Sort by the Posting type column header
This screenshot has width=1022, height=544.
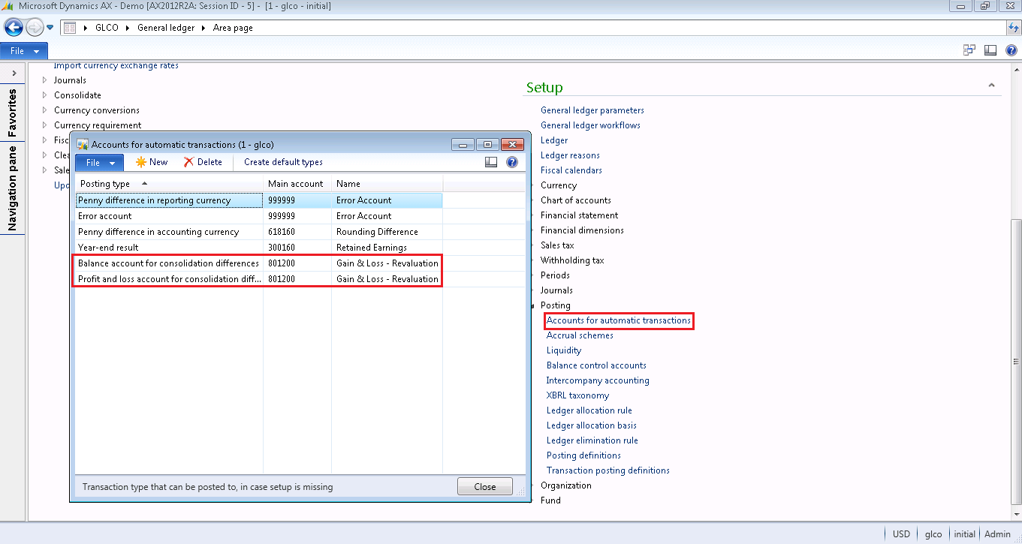point(169,184)
